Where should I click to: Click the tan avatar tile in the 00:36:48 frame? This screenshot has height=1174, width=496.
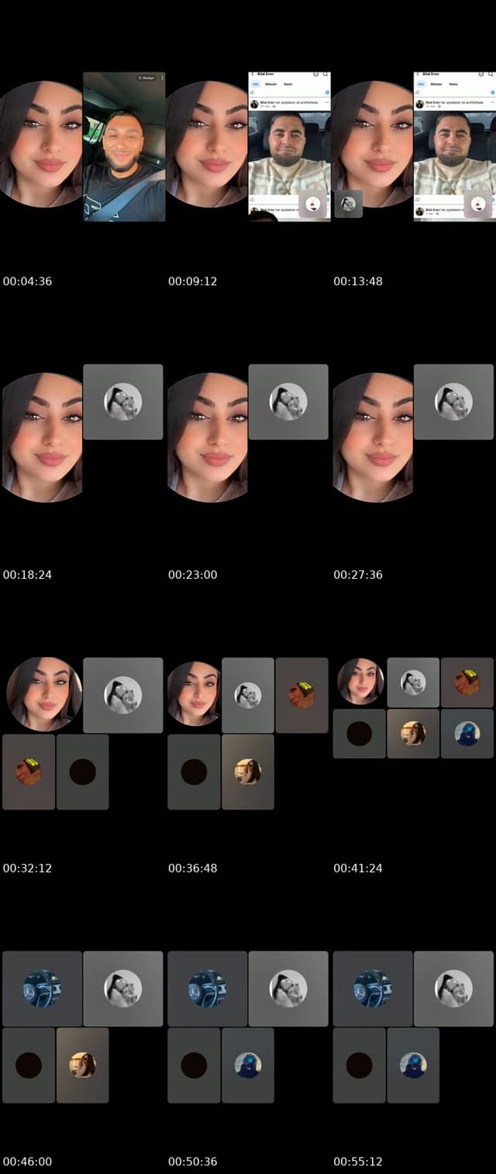tap(248, 772)
